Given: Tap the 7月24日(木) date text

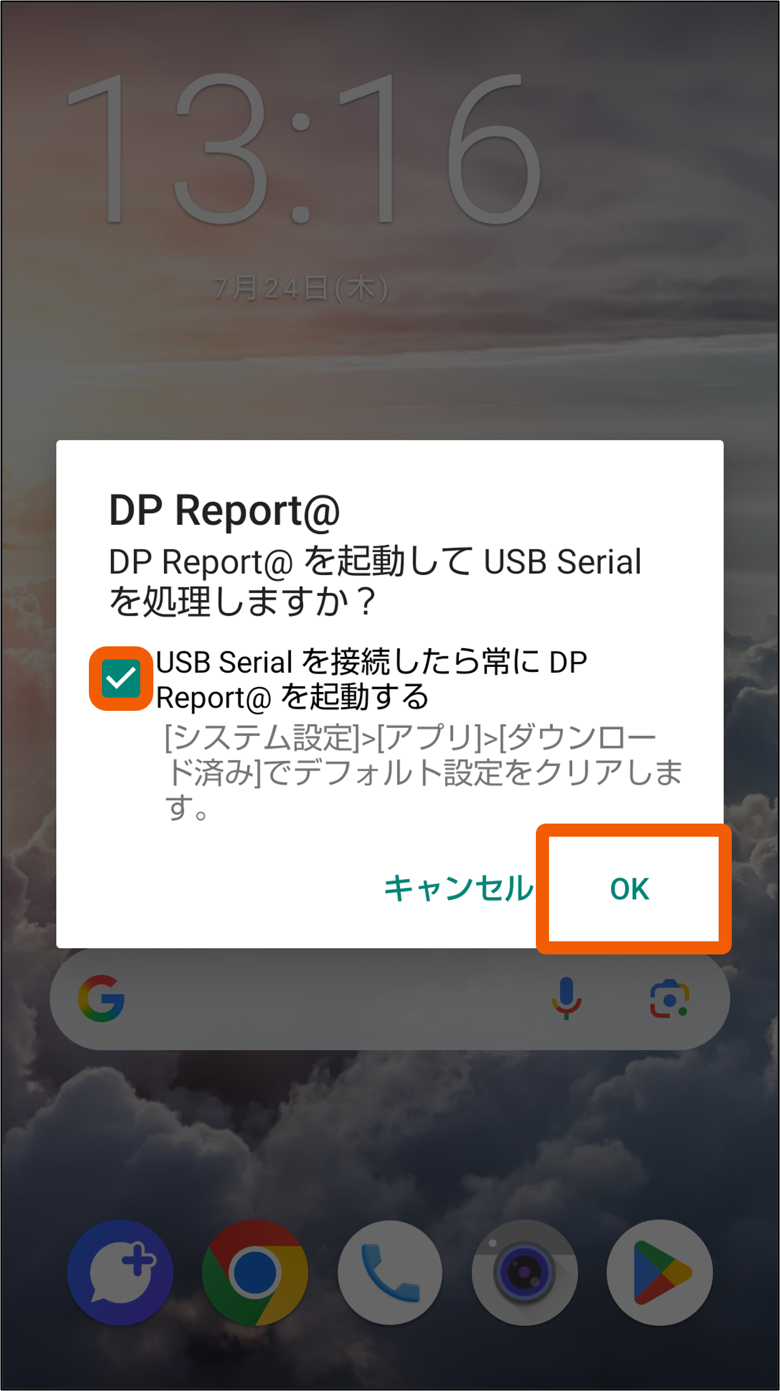Looking at the screenshot, I should [301, 289].
